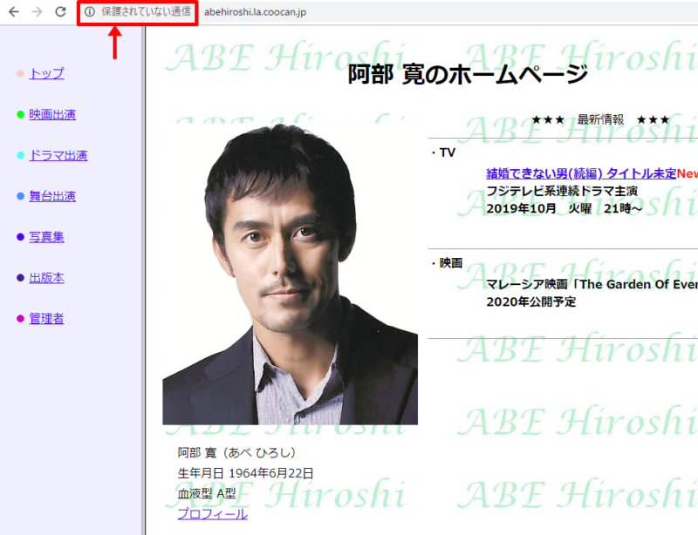The height and width of the screenshot is (535, 698).
Task: Open the site info circle icon
Action: (x=90, y=12)
